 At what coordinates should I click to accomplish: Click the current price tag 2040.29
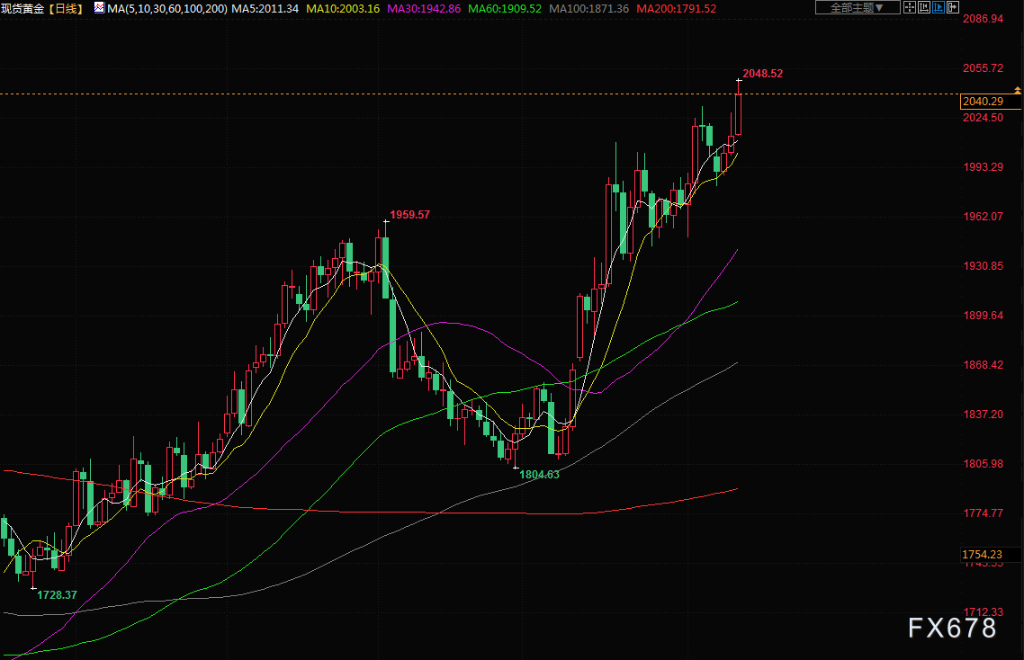(x=990, y=102)
